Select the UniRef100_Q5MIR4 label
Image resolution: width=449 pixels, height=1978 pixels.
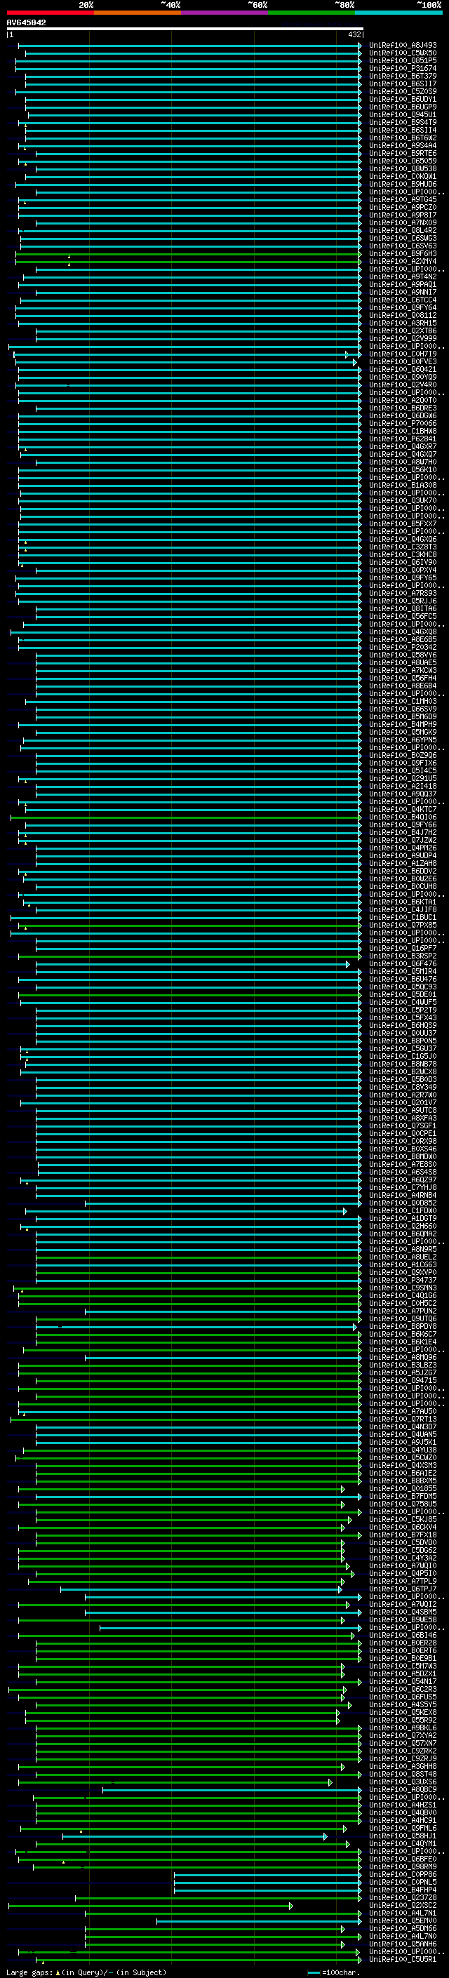click(403, 971)
